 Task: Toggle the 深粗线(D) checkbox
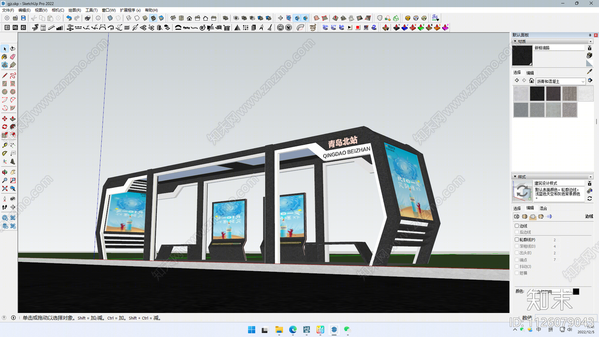tap(517, 246)
